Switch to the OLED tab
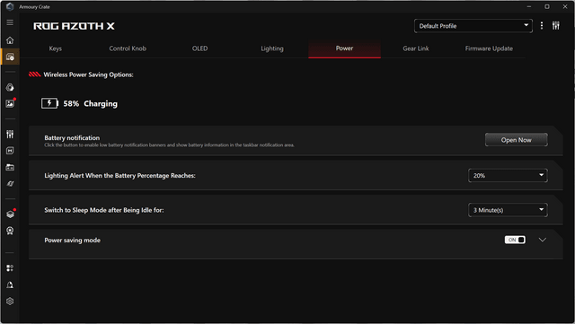Screen dimensions: 575x324 (x=199, y=48)
